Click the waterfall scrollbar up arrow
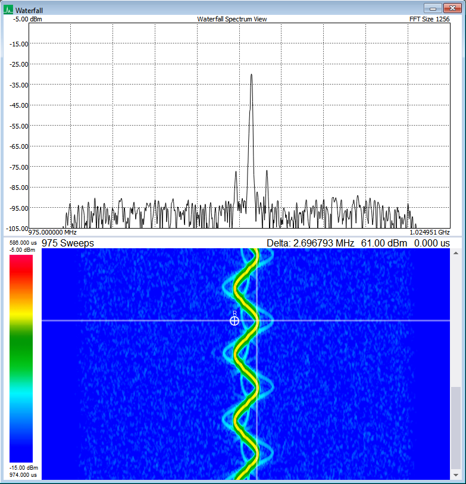Screen dimensions: 466x484 pos(455,253)
